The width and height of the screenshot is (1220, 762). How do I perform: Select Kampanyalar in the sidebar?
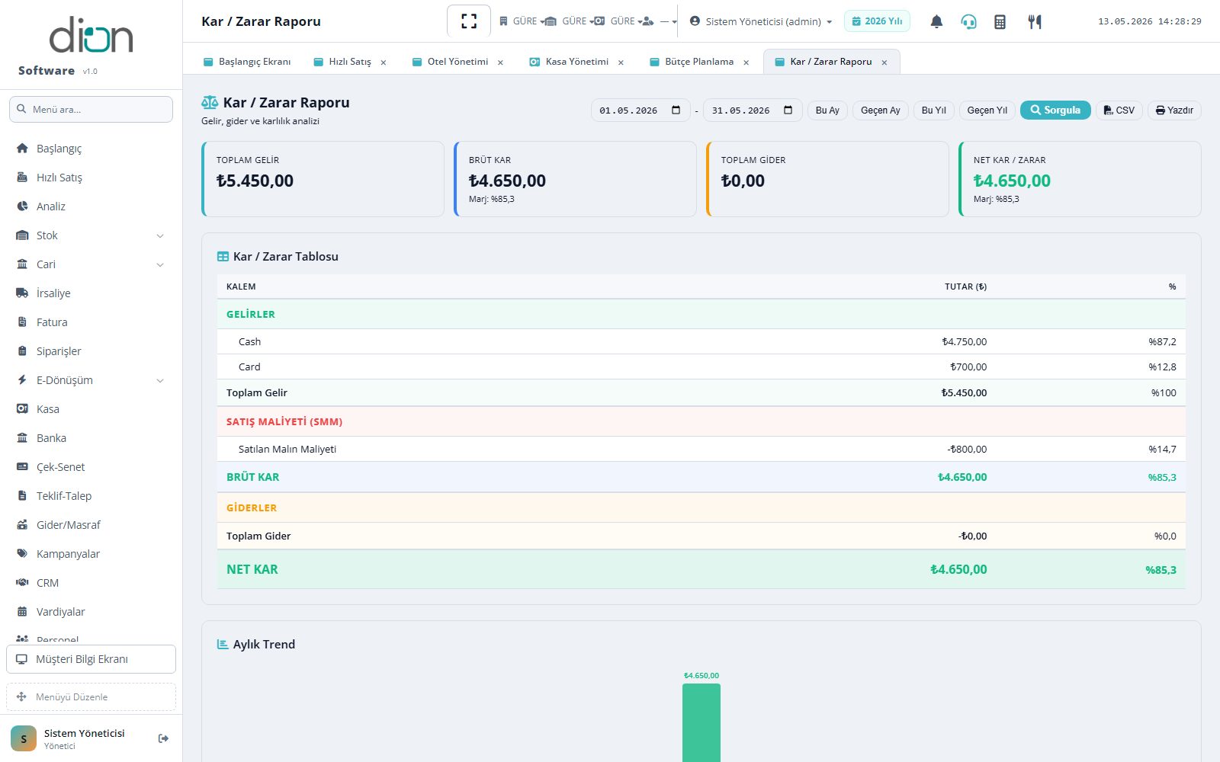click(91, 554)
